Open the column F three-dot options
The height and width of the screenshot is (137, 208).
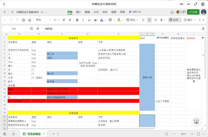153,34
